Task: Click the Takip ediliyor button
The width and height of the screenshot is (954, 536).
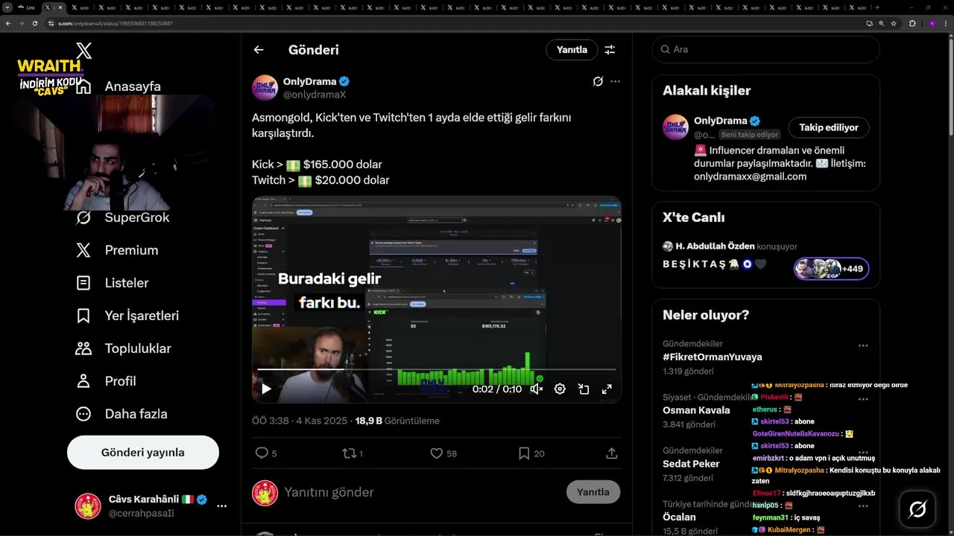Action: tap(828, 127)
